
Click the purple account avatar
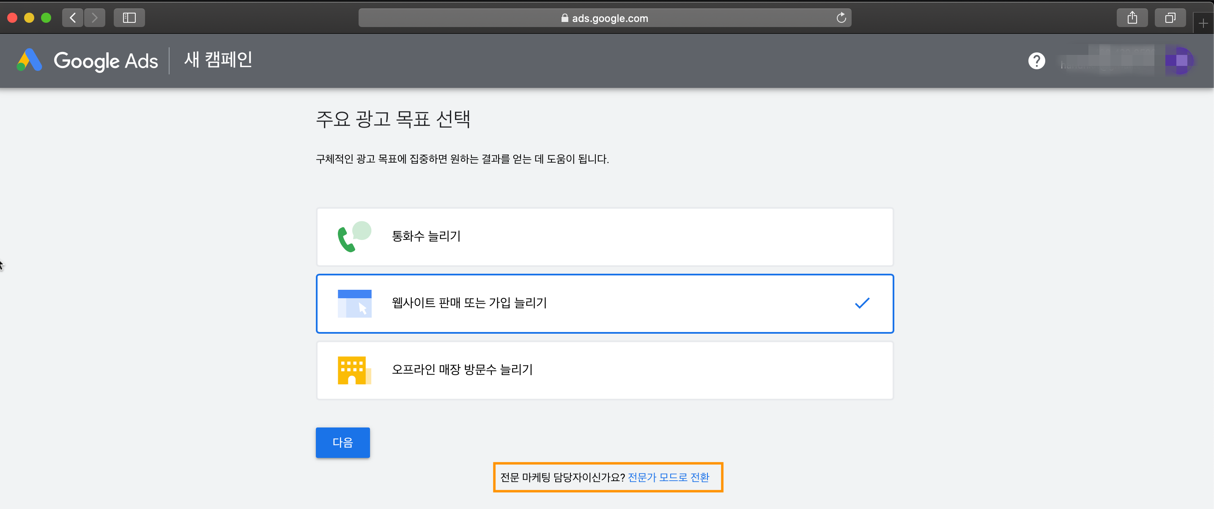pyautogui.click(x=1179, y=61)
